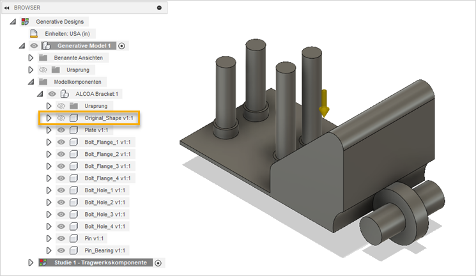Expand the Pin_Bearing v1:1 node
The image size is (476, 276).
click(x=49, y=250)
